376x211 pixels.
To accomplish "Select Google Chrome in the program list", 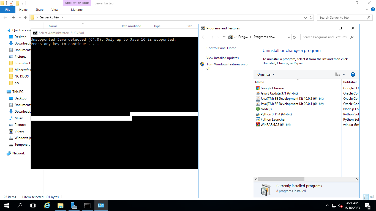I will point(272,88).
